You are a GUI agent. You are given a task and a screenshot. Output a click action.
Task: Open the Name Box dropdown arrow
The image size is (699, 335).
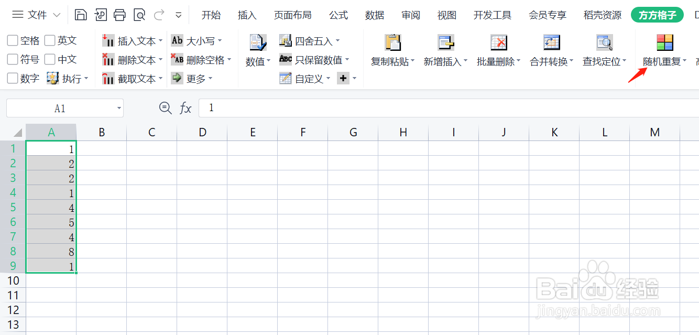click(119, 109)
